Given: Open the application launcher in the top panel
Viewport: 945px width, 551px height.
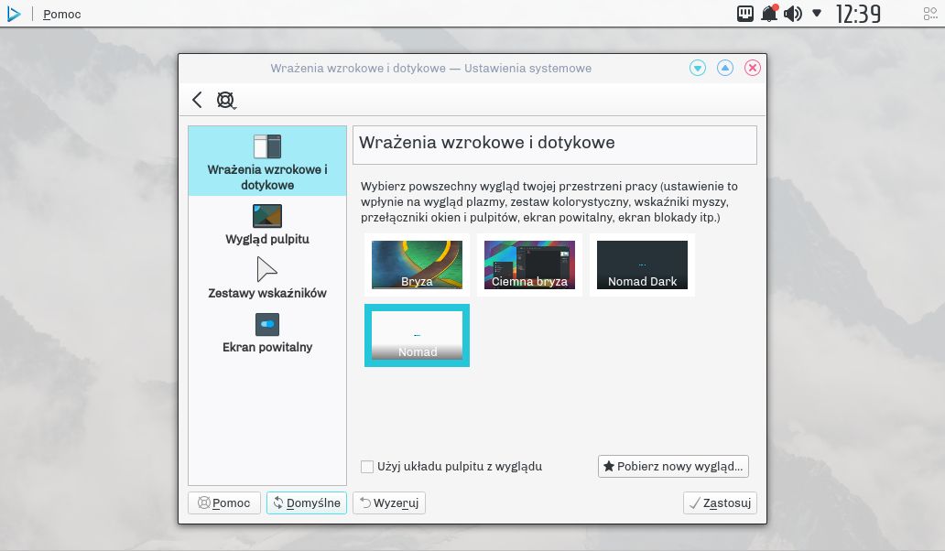Looking at the screenshot, I should click(x=13, y=13).
